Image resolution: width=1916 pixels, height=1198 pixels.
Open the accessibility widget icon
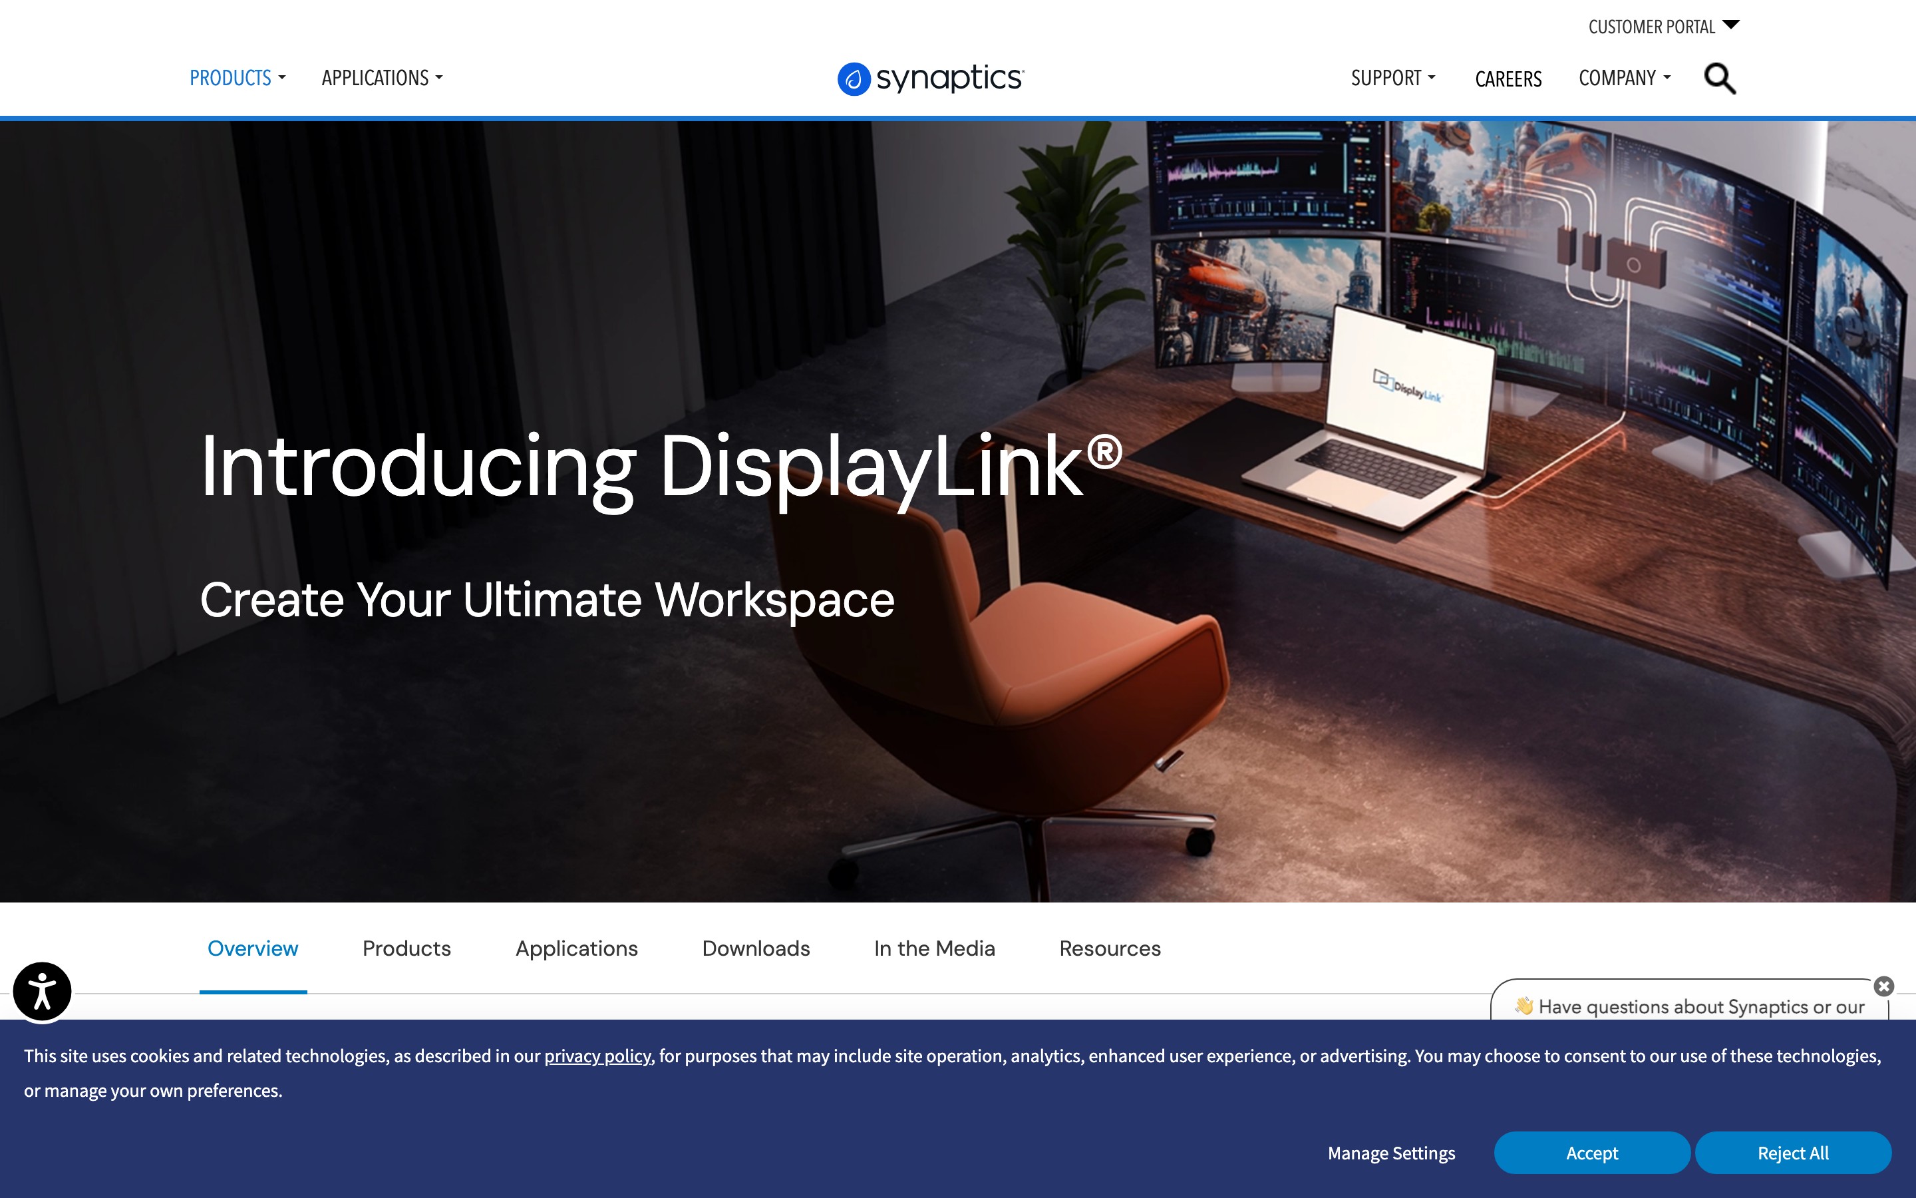click(x=43, y=991)
